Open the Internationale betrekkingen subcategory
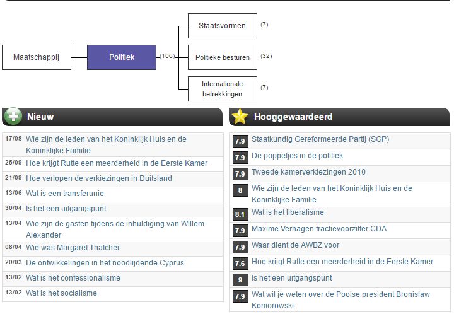This screenshot has width=454, height=319. [x=222, y=89]
